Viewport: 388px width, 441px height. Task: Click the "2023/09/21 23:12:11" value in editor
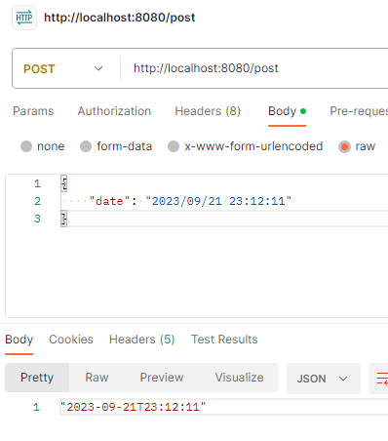pyautogui.click(x=218, y=201)
